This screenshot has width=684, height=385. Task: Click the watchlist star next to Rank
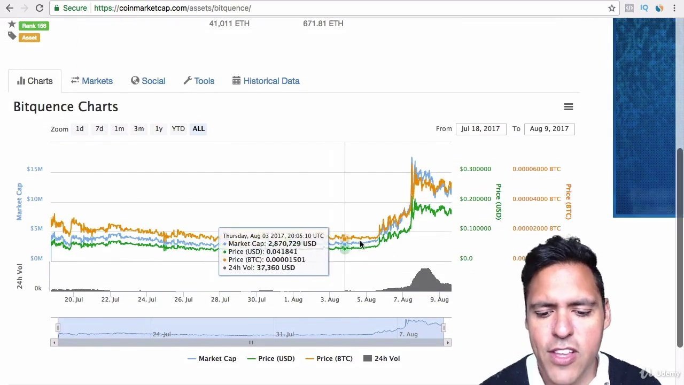tap(12, 25)
